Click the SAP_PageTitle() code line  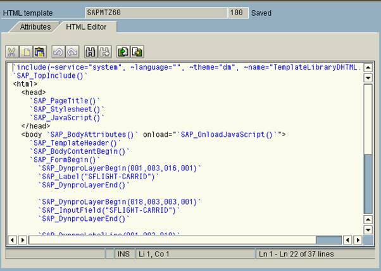point(65,101)
